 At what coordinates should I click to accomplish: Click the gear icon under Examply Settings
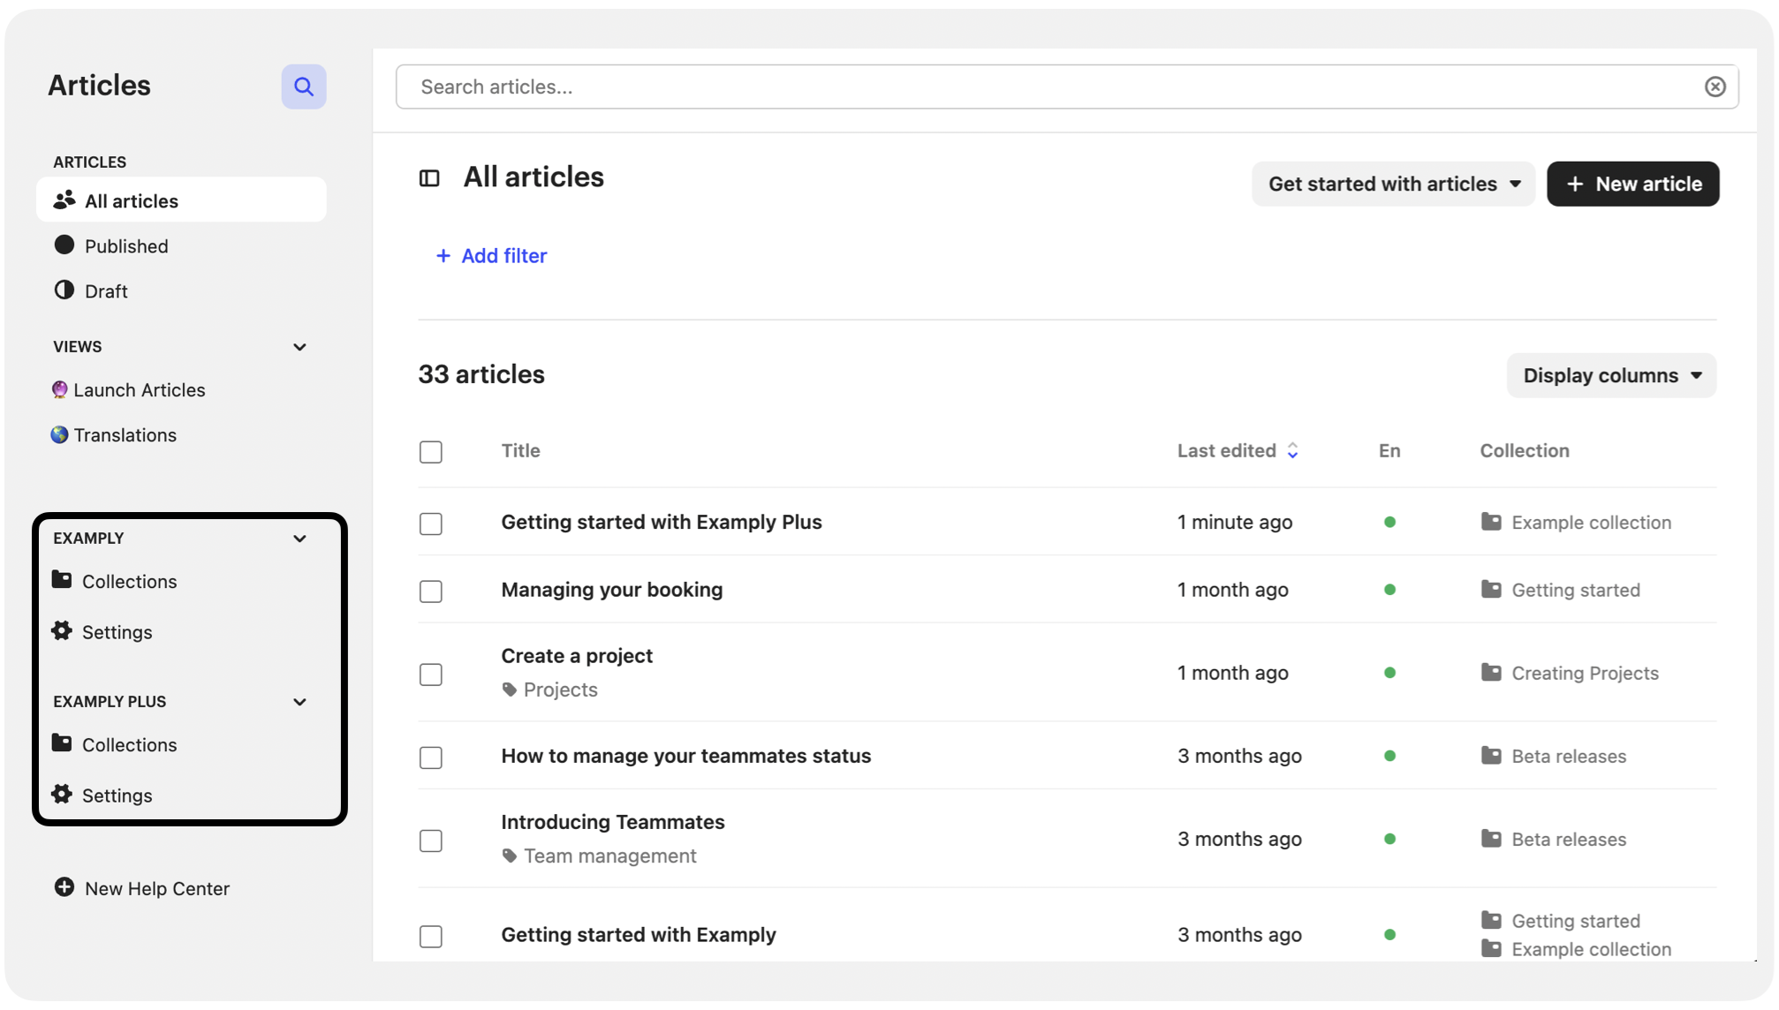coord(62,630)
